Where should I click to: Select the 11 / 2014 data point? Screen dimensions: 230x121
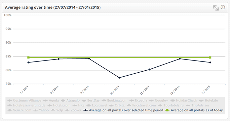(150, 69)
